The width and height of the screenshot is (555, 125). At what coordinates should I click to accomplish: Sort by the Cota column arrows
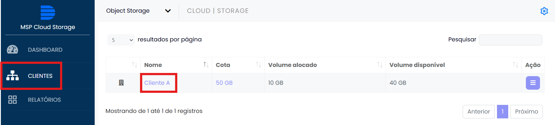click(258, 65)
